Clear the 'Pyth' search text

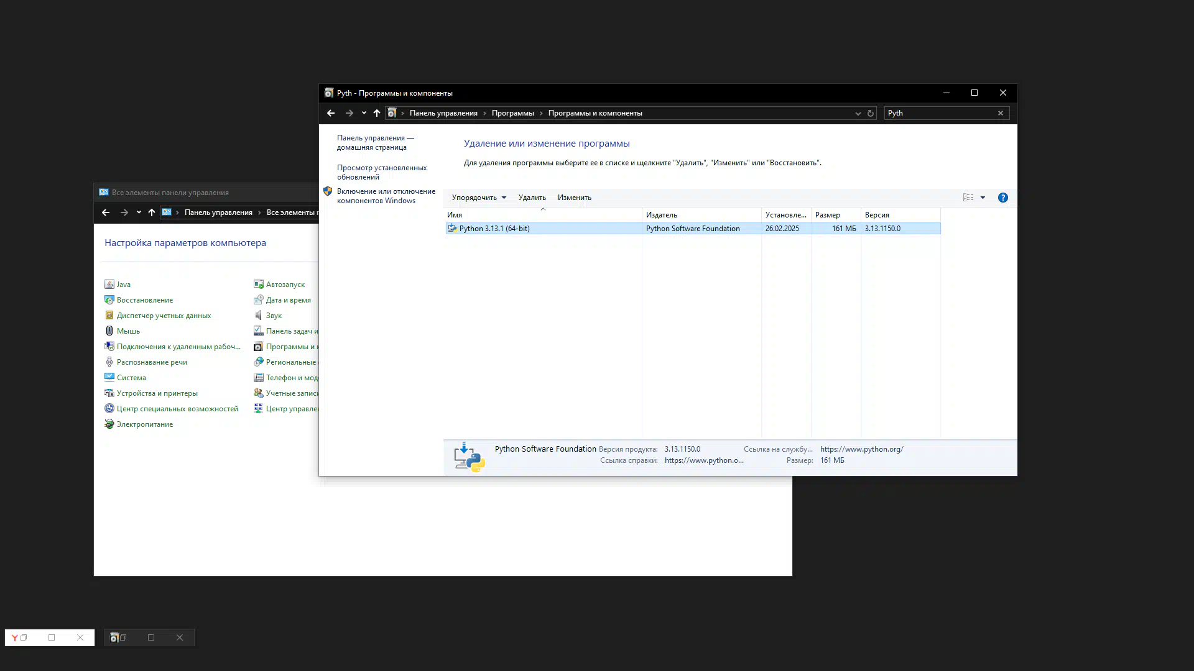(x=1001, y=113)
